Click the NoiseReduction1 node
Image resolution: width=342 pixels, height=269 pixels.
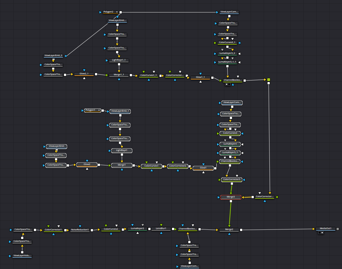click(80, 230)
